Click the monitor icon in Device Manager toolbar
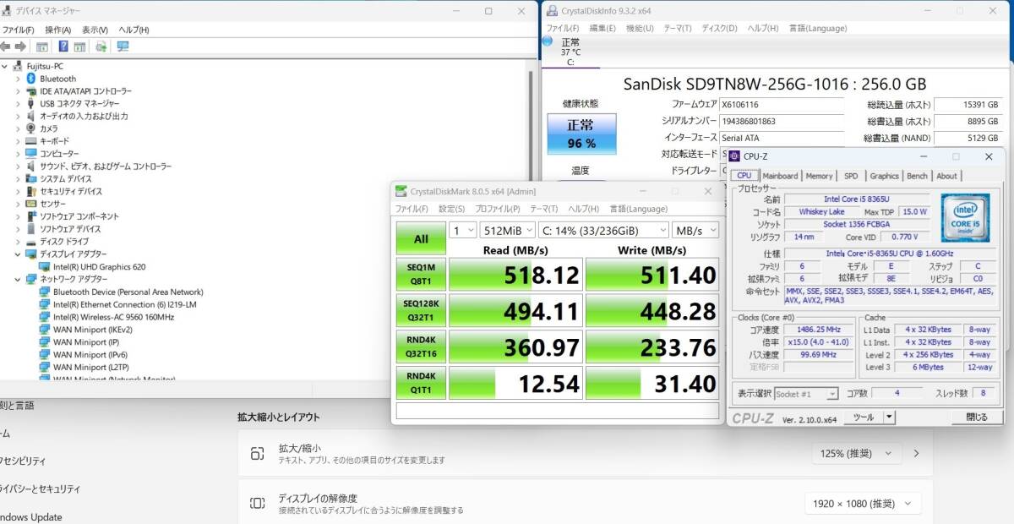The image size is (1014, 524). pyautogui.click(x=123, y=46)
